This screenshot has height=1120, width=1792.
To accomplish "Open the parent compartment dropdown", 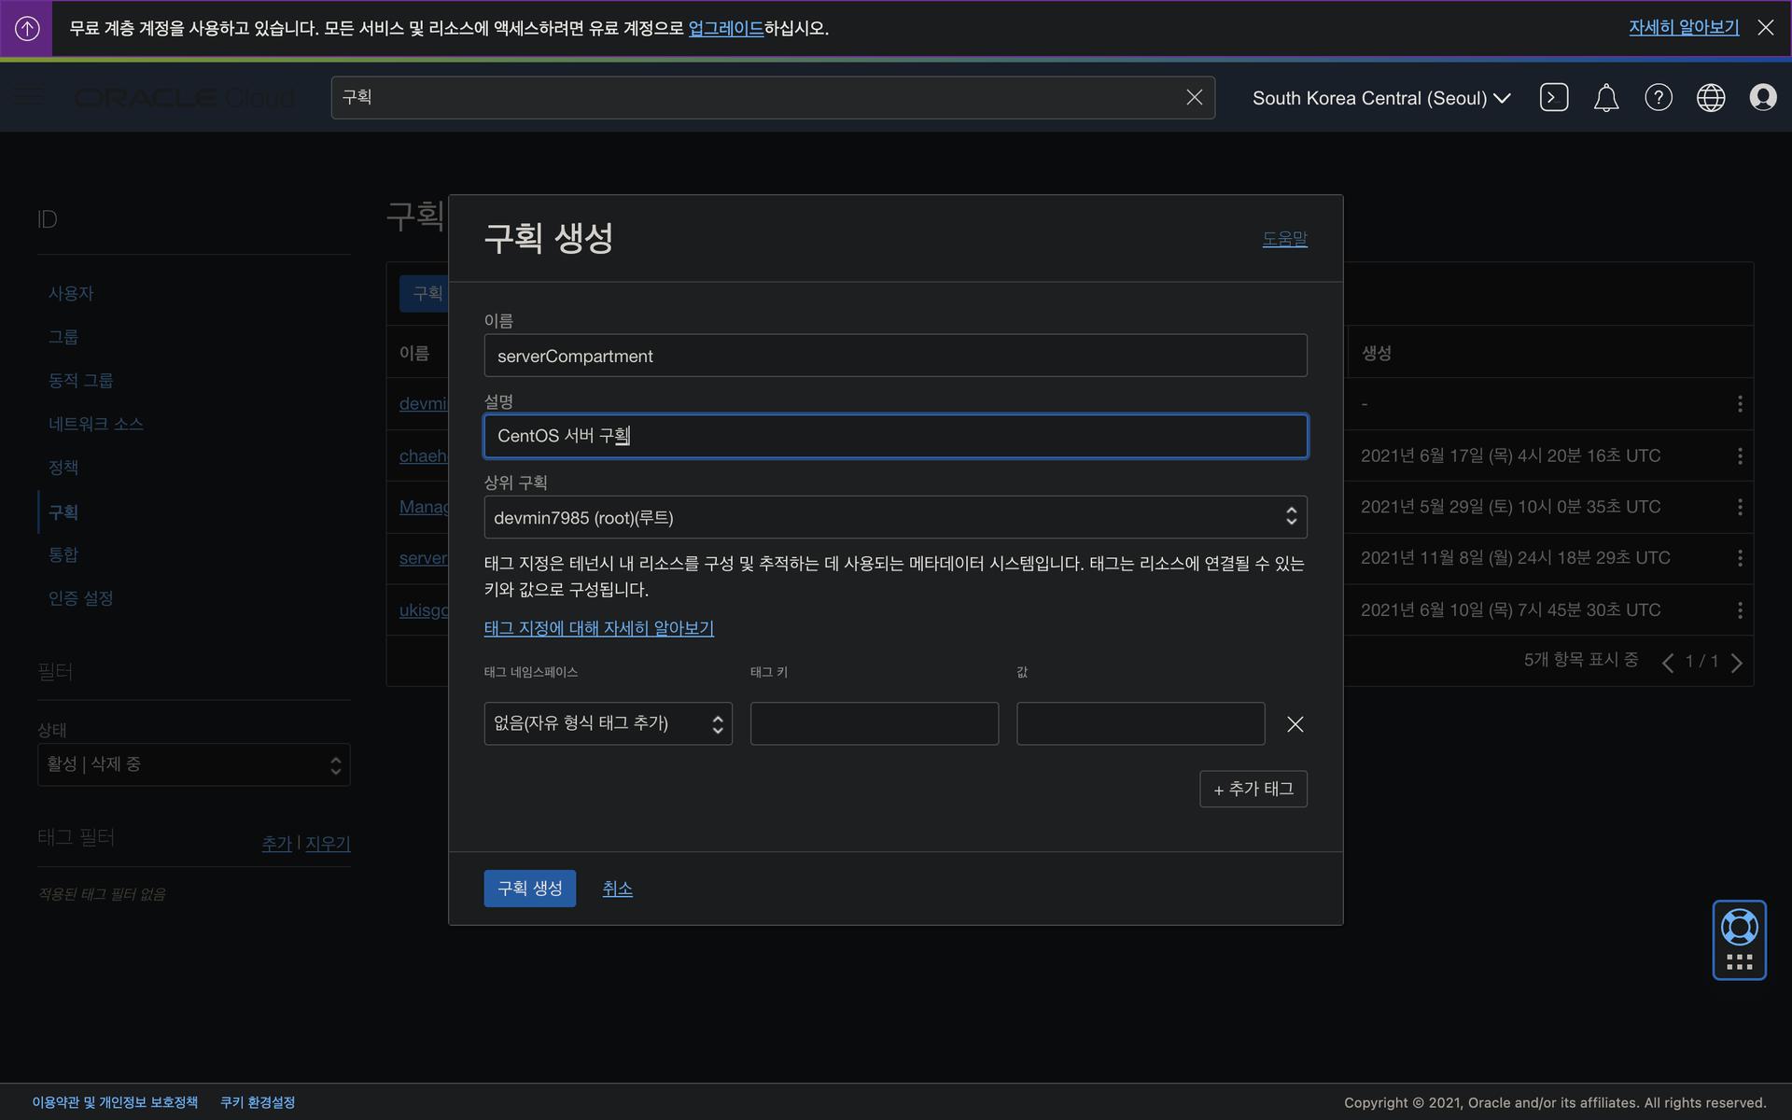I will click(x=895, y=517).
